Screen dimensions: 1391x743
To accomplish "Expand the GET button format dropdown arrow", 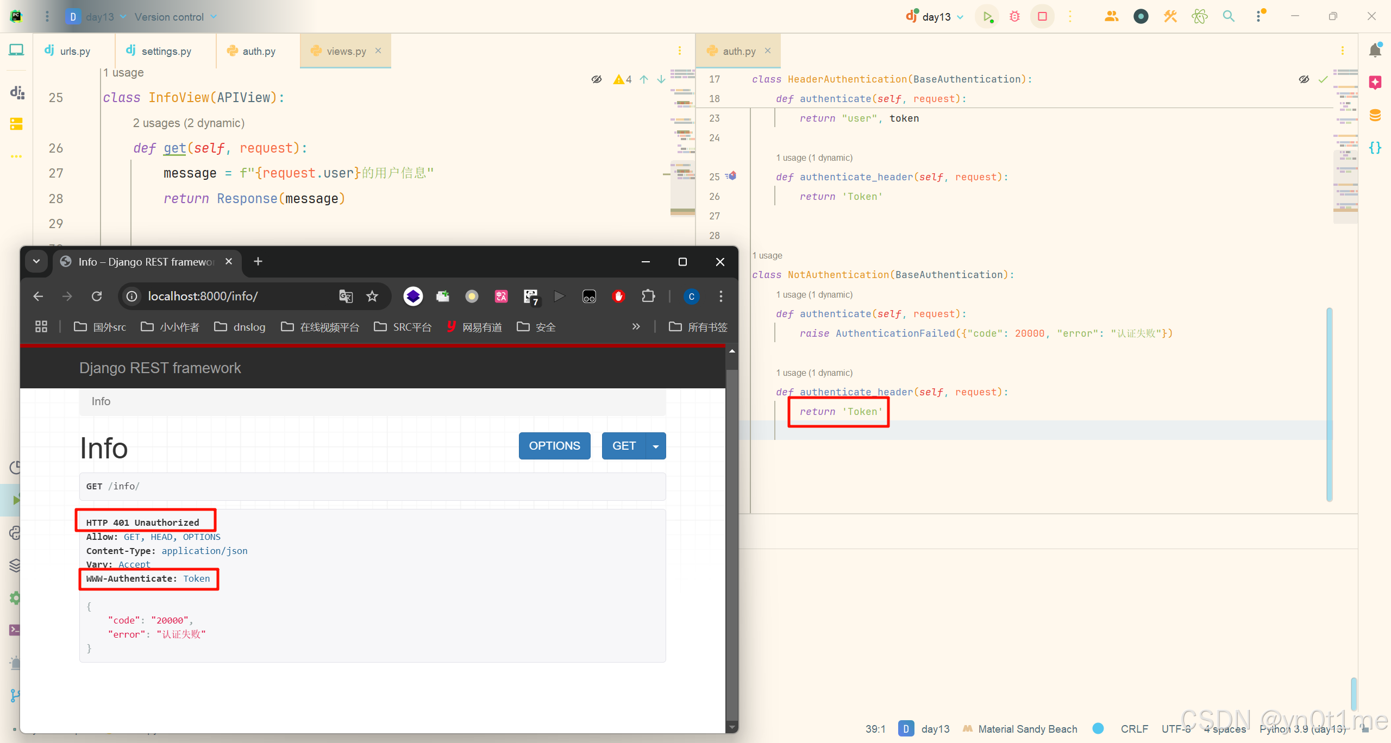I will (656, 446).
